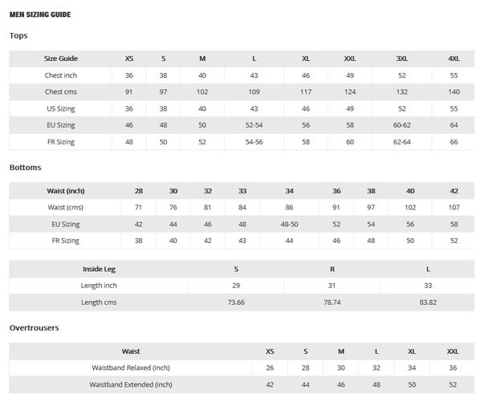Viewport: 489px width, 414px height.
Task: Select the US Sizing row label
Action: click(60, 109)
